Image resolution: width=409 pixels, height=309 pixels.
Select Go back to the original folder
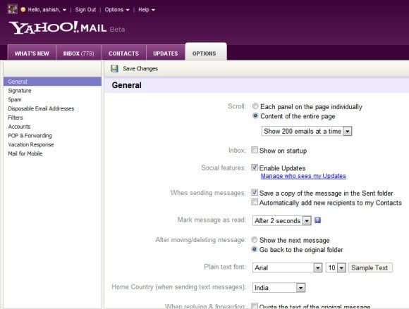coord(254,249)
